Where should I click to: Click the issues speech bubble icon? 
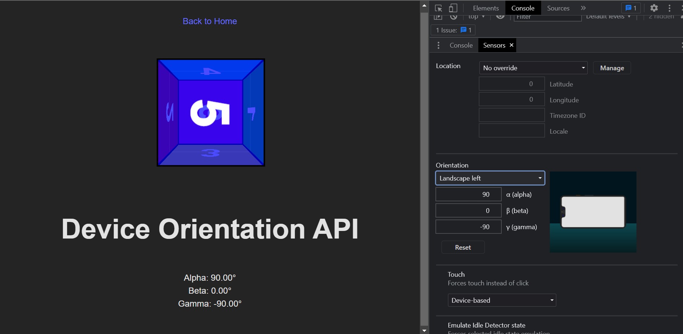(x=631, y=8)
